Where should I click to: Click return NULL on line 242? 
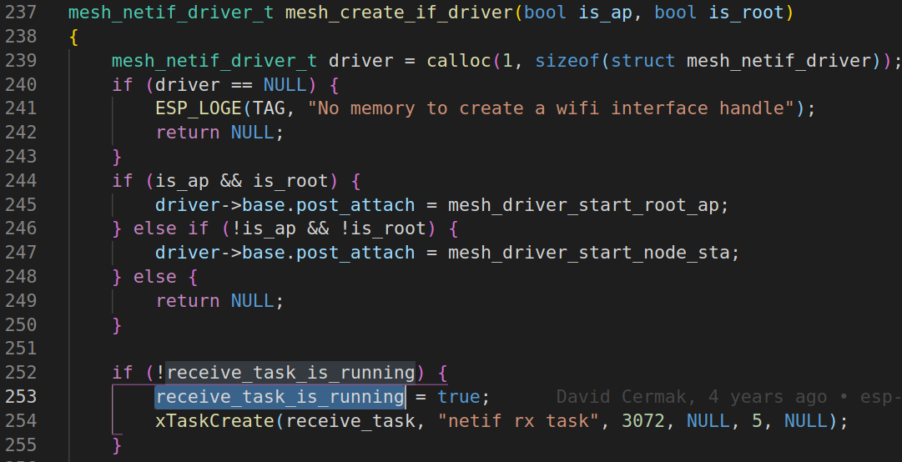coord(219,133)
